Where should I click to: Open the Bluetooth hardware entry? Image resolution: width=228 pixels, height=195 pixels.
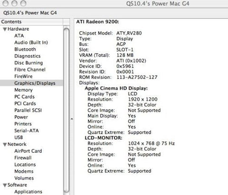[25, 49]
